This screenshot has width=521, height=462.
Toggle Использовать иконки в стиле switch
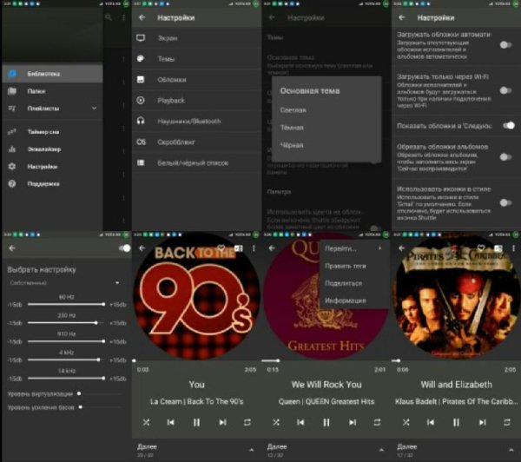(x=506, y=202)
